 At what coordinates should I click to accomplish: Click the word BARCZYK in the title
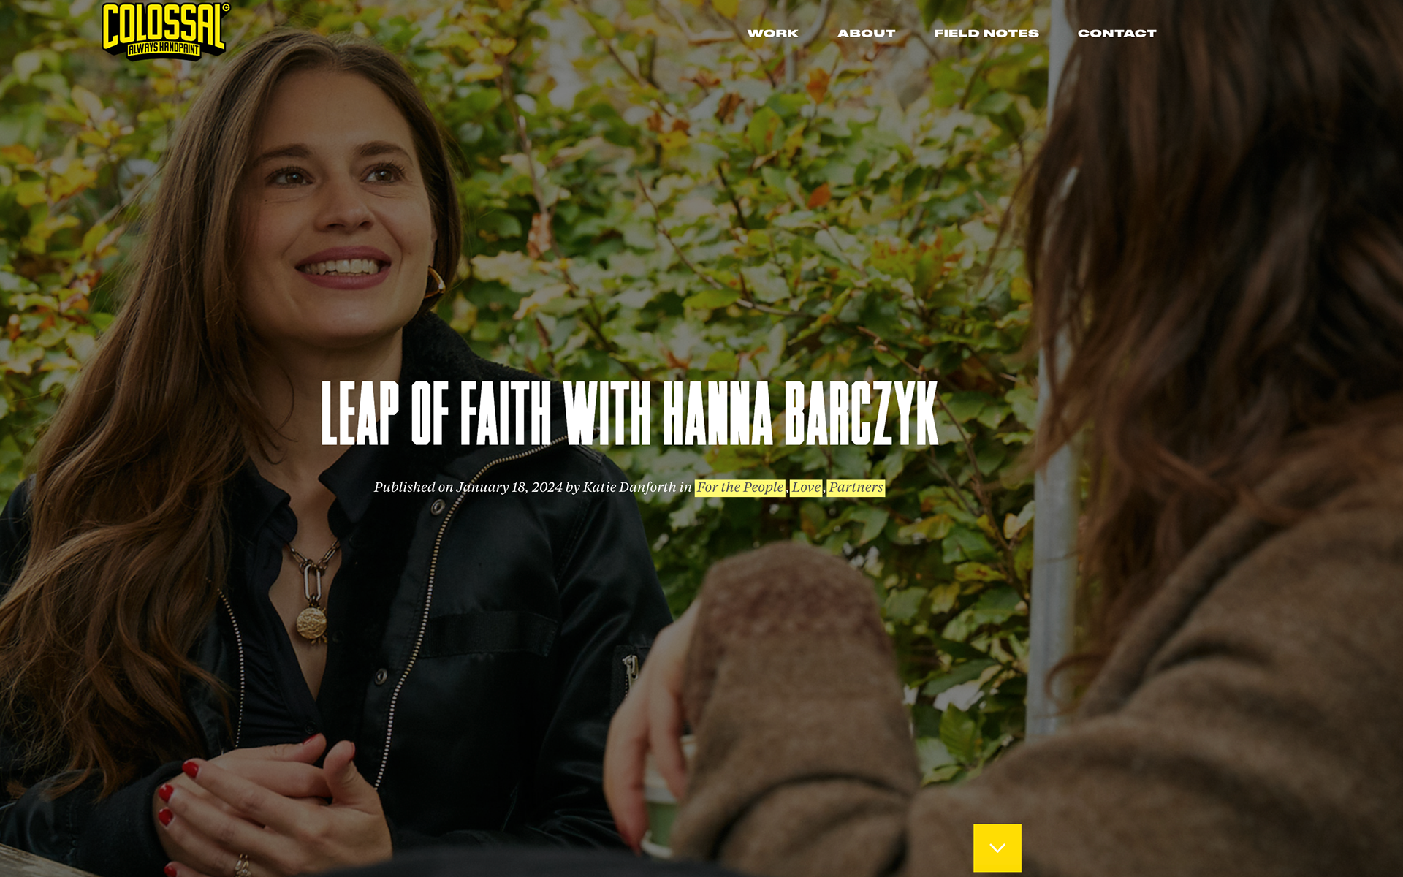coord(862,413)
